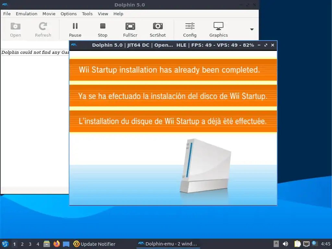Viewport: 332px width, 249px height.
Task: Click the French 'L'installation du disque' banner
Action: [x=173, y=121]
